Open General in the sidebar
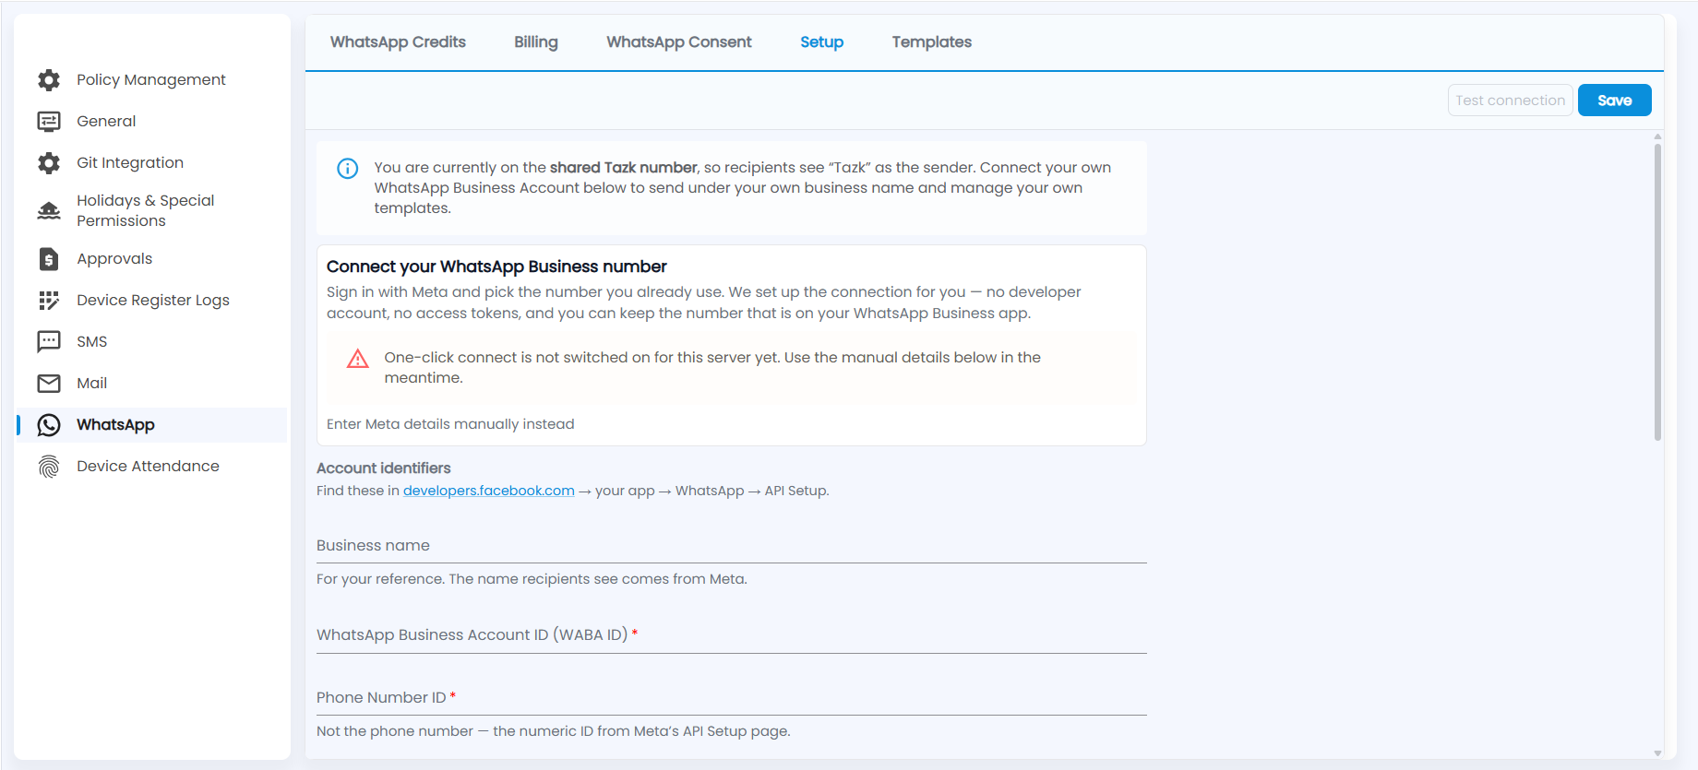1698x770 pixels. (x=151, y=122)
